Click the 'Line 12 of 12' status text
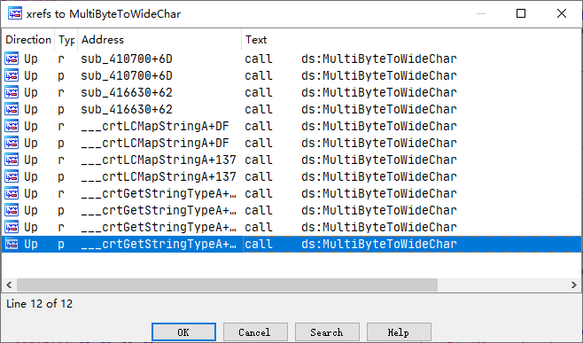 pyautogui.click(x=39, y=304)
